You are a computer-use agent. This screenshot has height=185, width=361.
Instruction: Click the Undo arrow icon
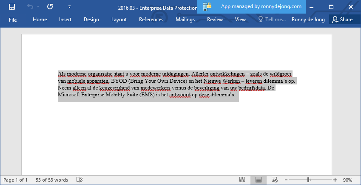click(30, 7)
